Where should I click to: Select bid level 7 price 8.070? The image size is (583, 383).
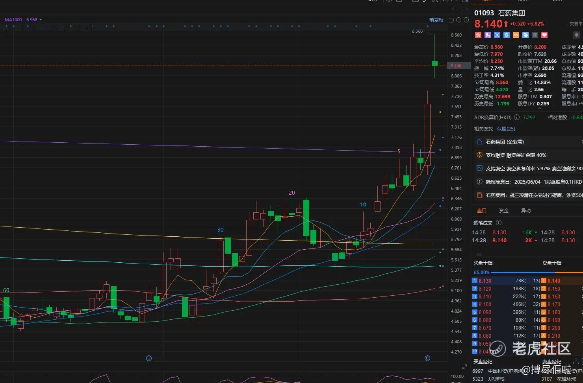point(485,328)
